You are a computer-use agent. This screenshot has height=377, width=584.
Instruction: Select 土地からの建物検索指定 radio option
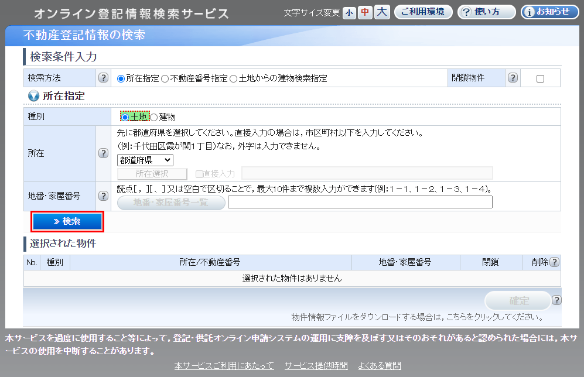tap(233, 78)
